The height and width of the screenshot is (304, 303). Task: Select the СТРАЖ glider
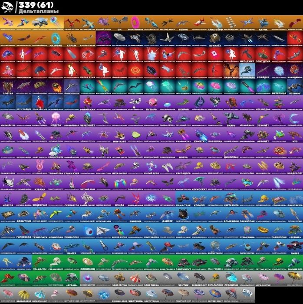(x=72, y=39)
